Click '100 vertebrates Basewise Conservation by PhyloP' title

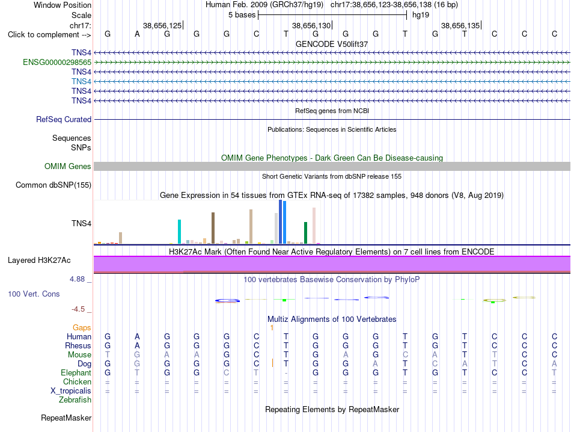pyautogui.click(x=332, y=280)
